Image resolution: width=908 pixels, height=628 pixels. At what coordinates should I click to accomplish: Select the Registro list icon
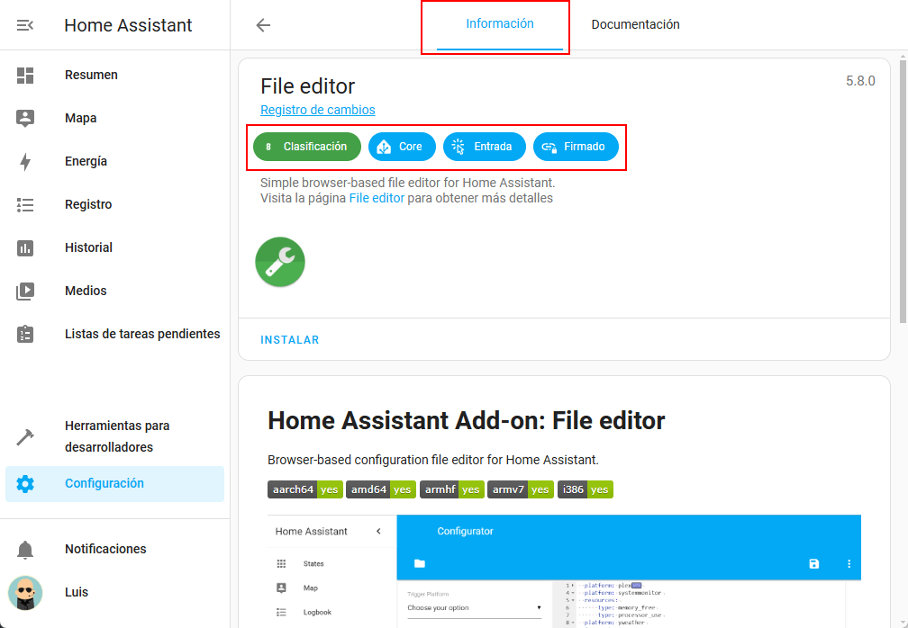(25, 205)
